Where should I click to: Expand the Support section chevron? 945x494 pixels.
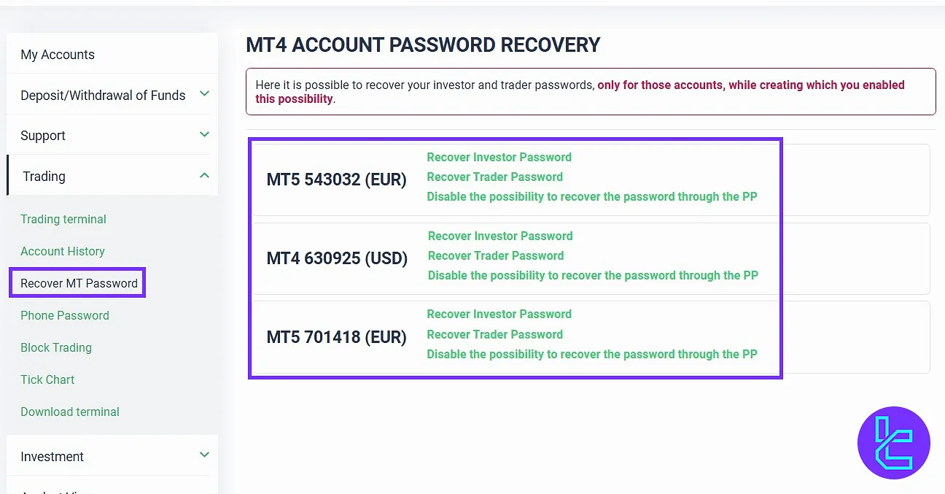(x=205, y=134)
